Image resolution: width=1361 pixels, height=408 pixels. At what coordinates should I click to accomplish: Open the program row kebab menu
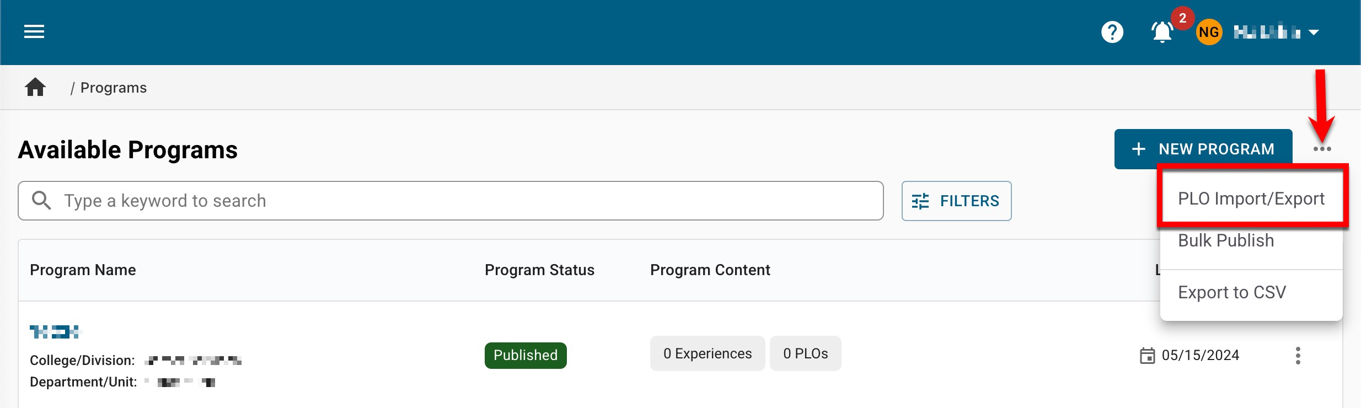pyautogui.click(x=1298, y=356)
